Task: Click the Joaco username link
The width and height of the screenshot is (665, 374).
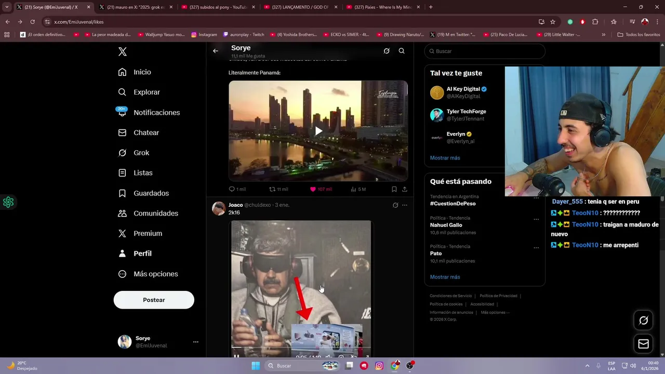Action: pyautogui.click(x=235, y=205)
